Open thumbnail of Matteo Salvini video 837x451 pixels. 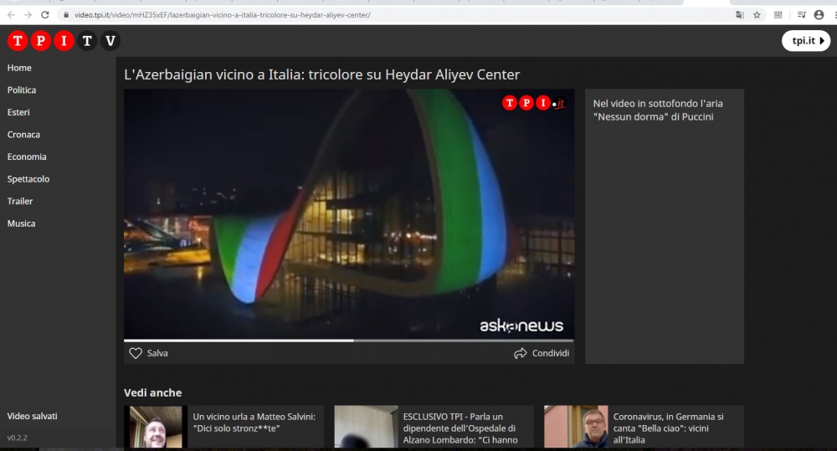click(156, 427)
